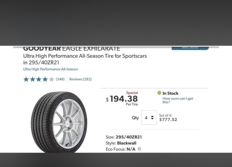Click the Special price label
The height and width of the screenshot is (167, 232).
coord(132,93)
